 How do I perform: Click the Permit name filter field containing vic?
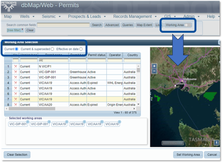point(54,60)
